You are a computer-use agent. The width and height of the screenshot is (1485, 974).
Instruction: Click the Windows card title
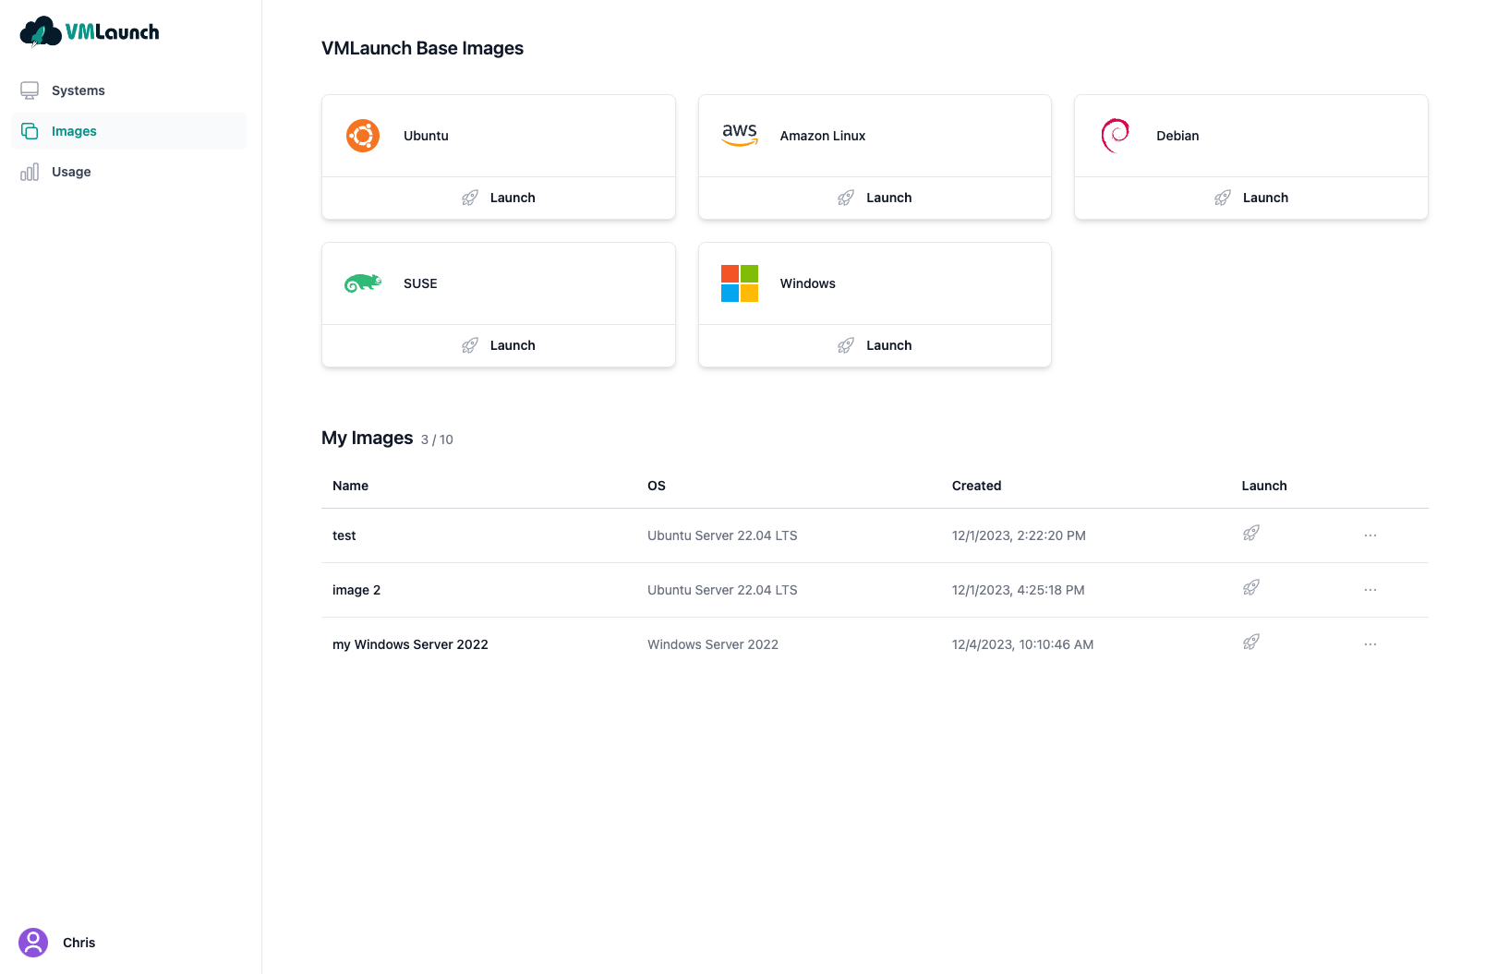(x=808, y=283)
